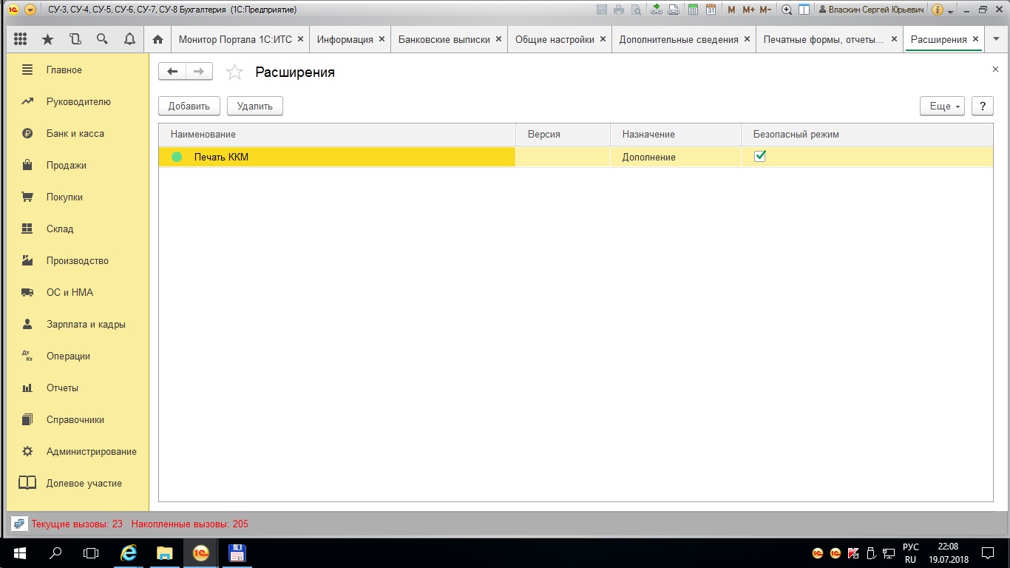Open the History icon in the top panel
Image resolution: width=1010 pixels, height=568 pixels.
coord(75,39)
